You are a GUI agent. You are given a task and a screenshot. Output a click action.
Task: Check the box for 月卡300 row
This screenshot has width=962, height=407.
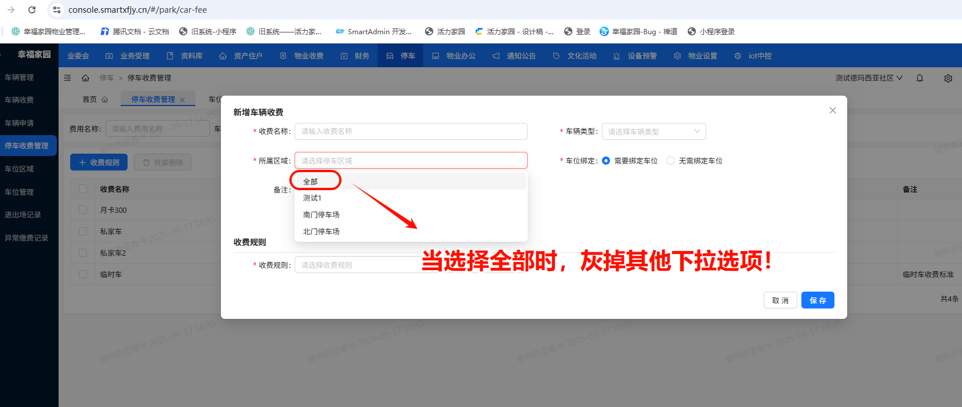pos(83,210)
